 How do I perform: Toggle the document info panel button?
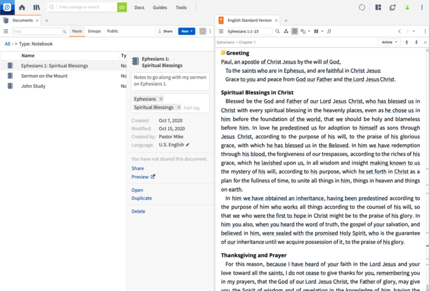point(203,31)
